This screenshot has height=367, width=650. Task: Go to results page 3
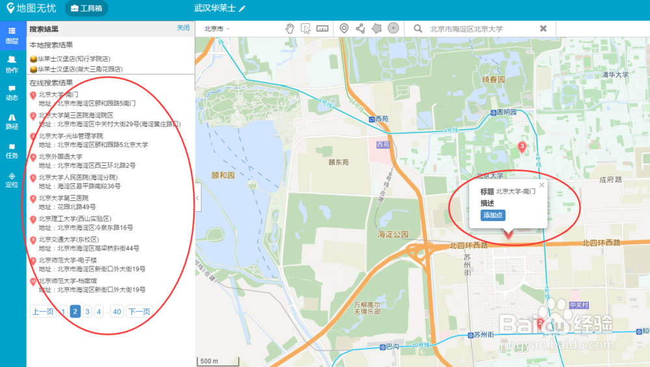88,312
